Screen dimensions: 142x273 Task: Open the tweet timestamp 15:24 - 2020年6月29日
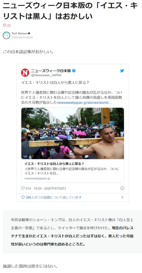(50, 188)
